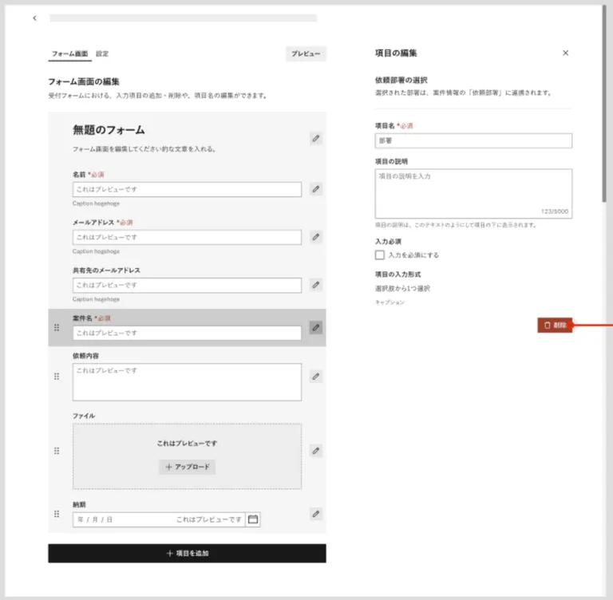Viewport: 613px width, 600px height.
Task: Click pencil icon beside 名前 field
Action: click(x=316, y=189)
